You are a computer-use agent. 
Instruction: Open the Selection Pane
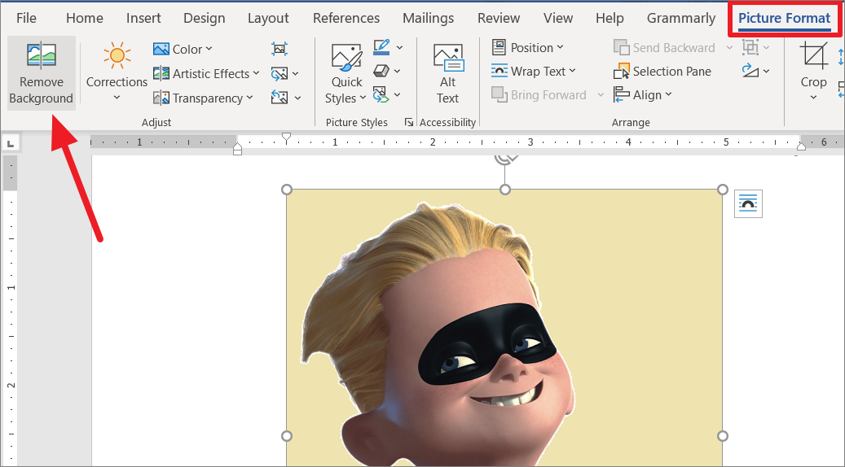pos(662,71)
